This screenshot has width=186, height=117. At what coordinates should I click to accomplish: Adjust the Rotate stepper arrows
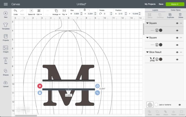click(x=111, y=14)
